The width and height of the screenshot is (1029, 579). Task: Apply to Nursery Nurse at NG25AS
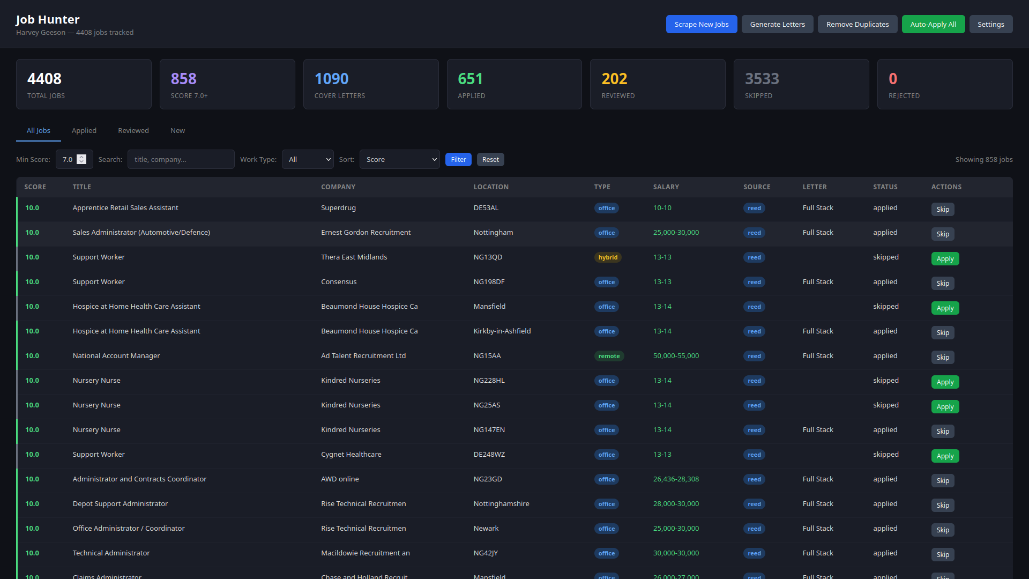click(x=945, y=406)
